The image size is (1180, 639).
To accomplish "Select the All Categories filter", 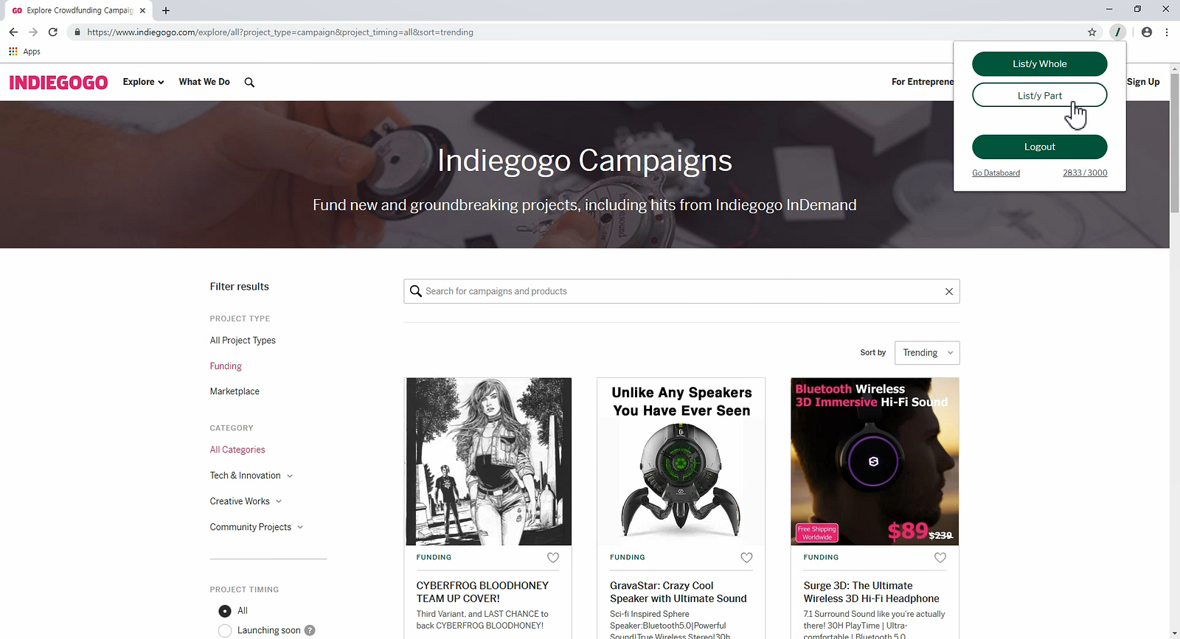I will 237,450.
